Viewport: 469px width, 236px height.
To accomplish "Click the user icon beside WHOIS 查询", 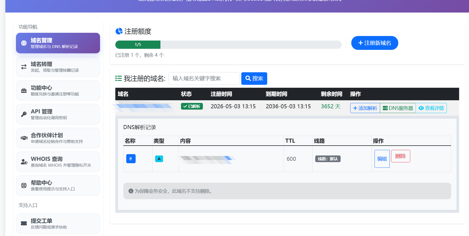I will point(24,162).
